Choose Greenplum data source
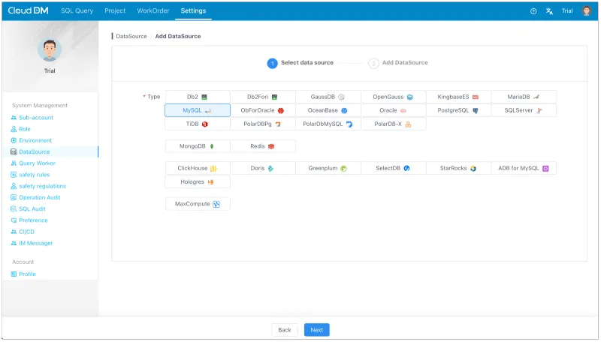 pos(328,168)
